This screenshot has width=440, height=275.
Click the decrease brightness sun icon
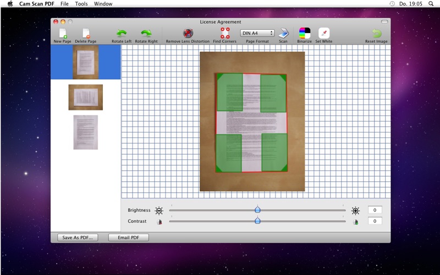[x=159, y=211]
